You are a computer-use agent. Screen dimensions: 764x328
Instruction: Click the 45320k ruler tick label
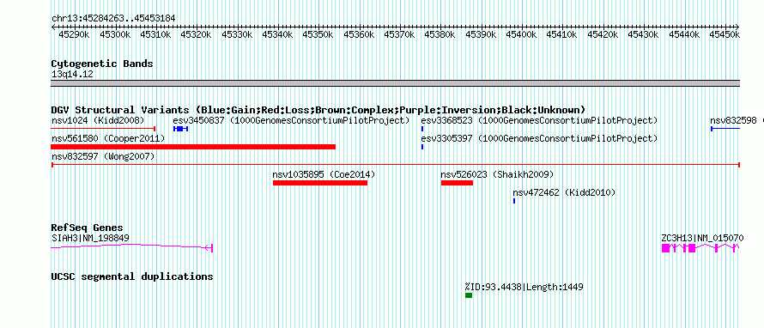197,34
